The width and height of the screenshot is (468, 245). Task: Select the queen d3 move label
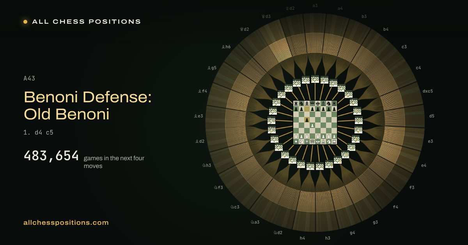coord(266,16)
